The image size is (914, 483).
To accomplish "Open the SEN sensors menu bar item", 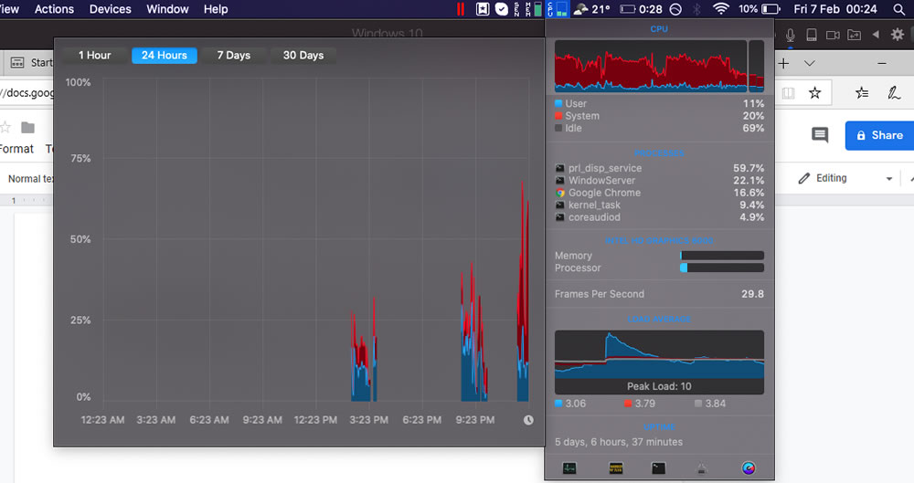I will tap(516, 9).
